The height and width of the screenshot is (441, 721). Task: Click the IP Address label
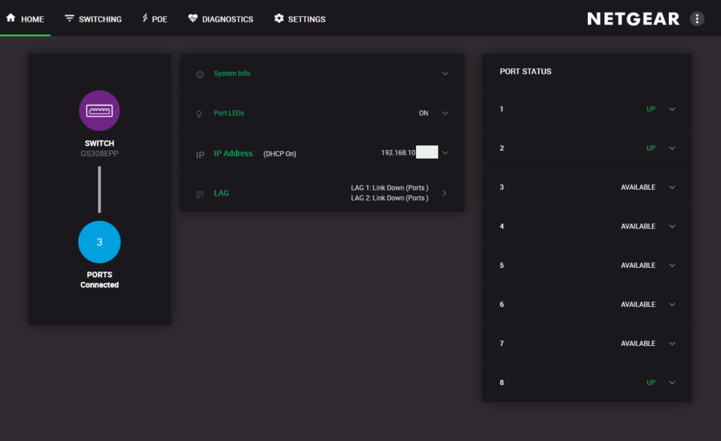coord(233,153)
